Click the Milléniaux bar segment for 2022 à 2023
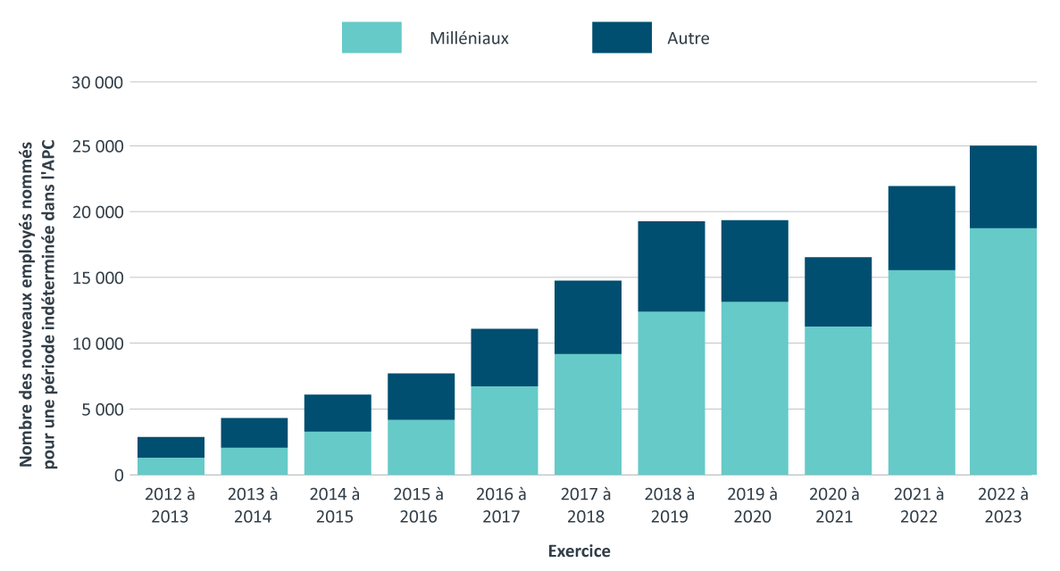The height and width of the screenshot is (571, 1060). 1003,352
